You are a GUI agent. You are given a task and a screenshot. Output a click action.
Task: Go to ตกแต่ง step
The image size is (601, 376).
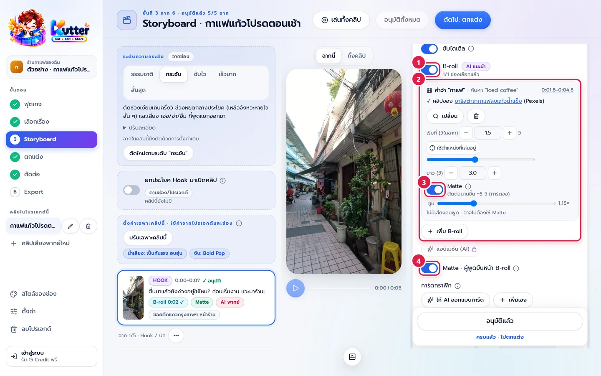pyautogui.click(x=51, y=157)
